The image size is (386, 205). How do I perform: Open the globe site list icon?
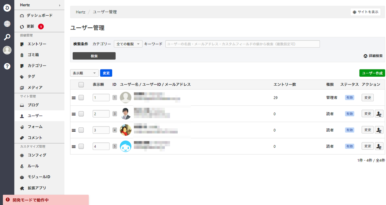coord(7,24)
